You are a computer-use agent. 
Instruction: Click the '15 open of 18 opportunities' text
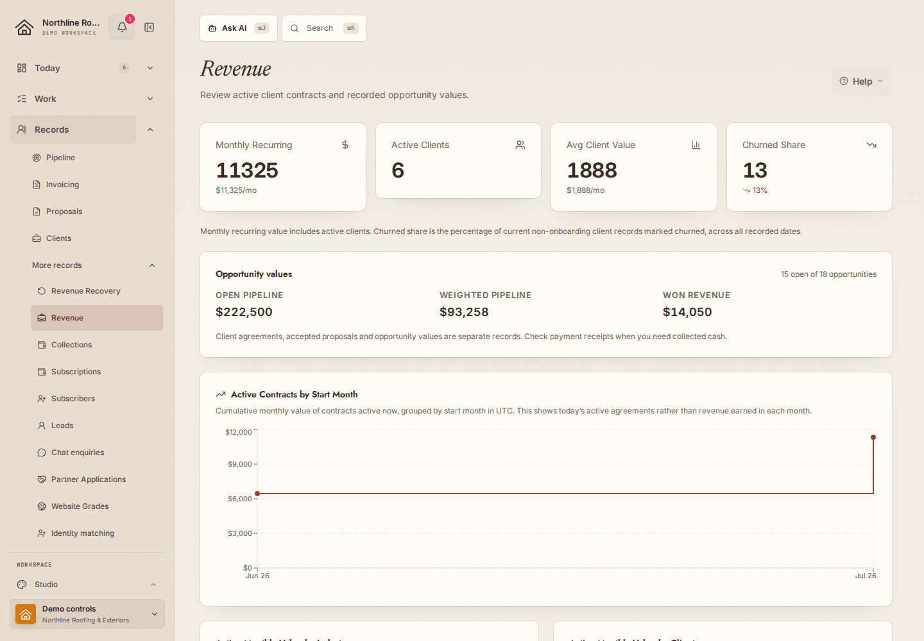tap(828, 274)
